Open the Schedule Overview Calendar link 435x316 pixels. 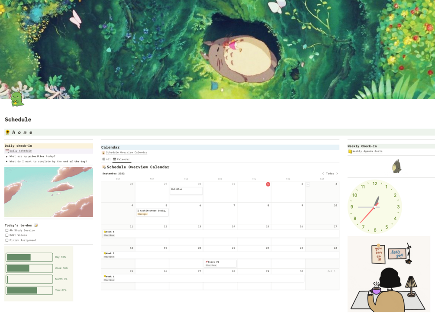(x=126, y=153)
